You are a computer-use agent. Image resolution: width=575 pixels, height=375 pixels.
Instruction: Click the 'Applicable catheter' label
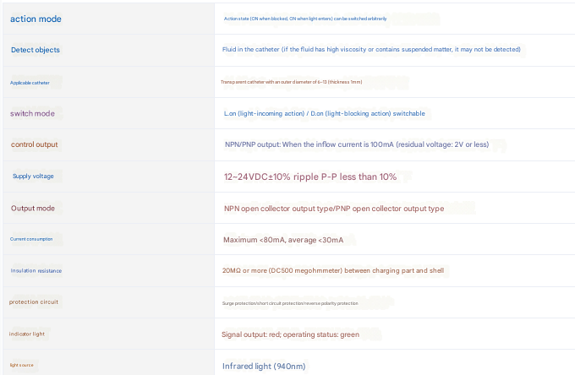36,82
